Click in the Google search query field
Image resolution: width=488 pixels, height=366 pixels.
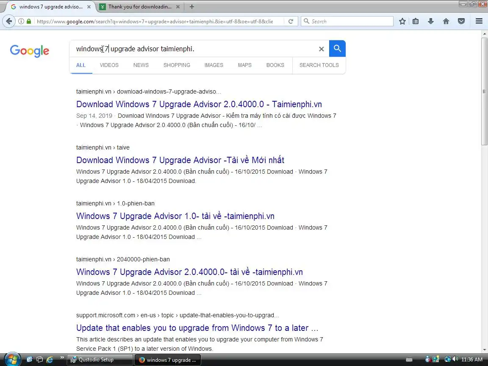[194, 49]
